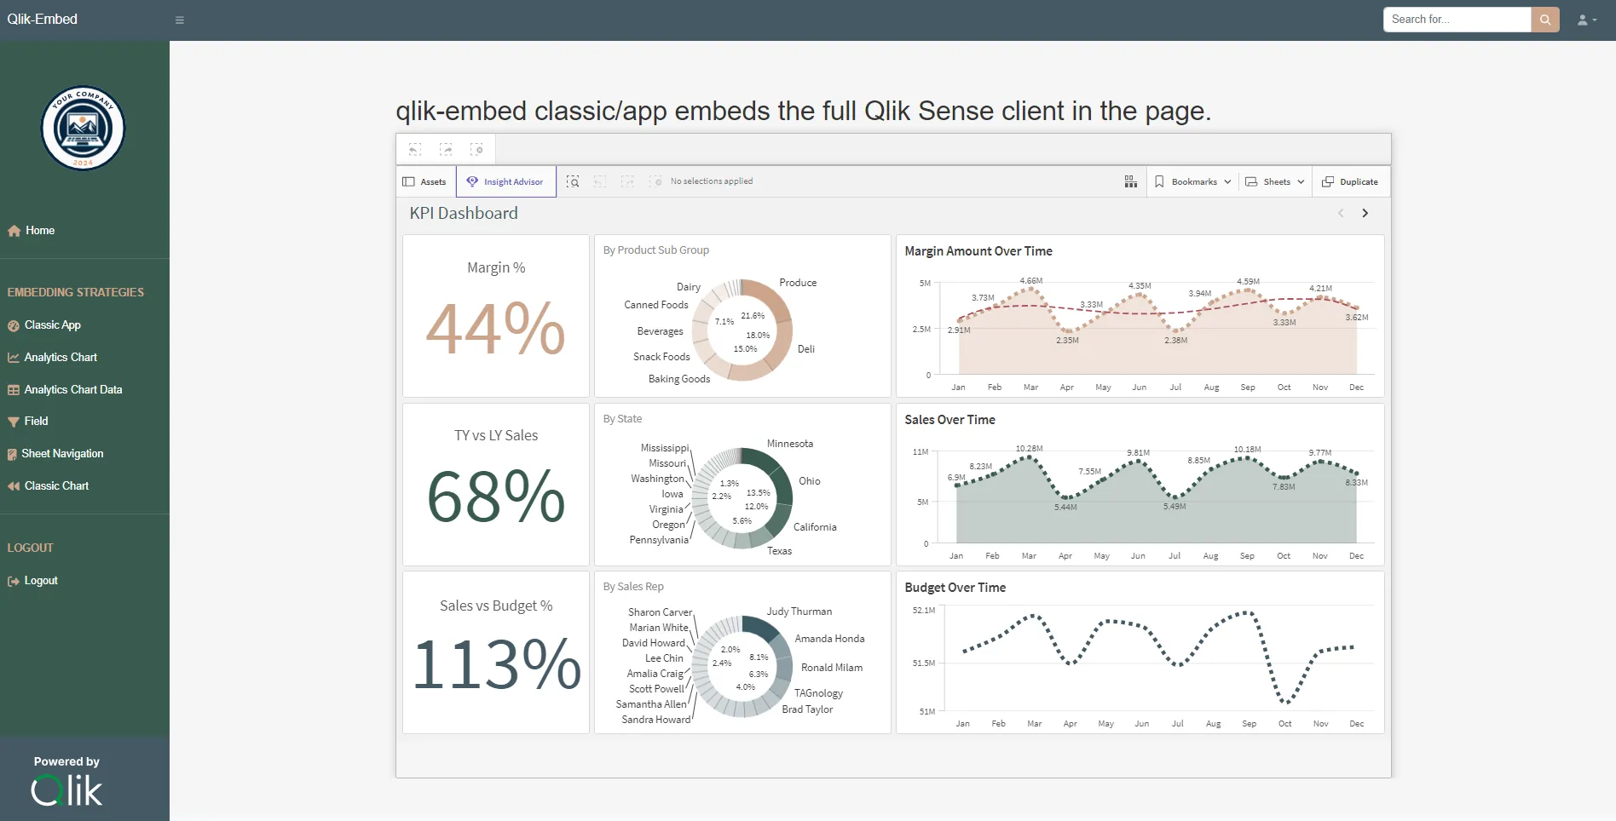Screen dimensions: 1616x821
Task: Click the search magnifier in top bar
Action: pyautogui.click(x=1544, y=20)
